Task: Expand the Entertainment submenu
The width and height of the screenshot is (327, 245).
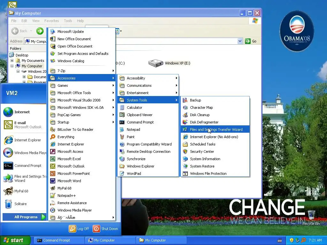Action: [x=148, y=93]
